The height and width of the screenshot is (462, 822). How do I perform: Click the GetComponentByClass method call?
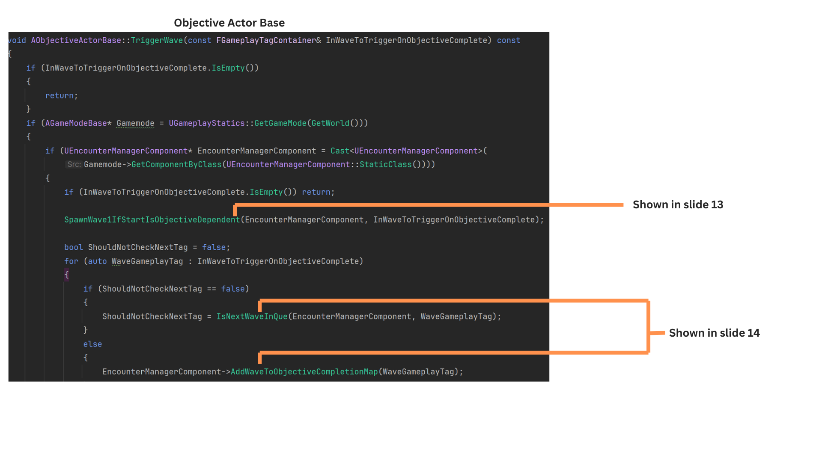176,165
